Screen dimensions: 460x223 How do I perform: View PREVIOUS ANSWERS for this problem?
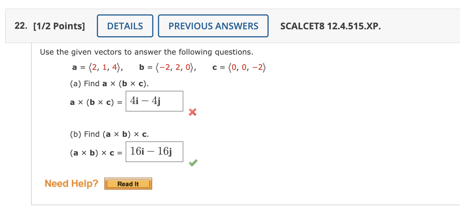click(213, 26)
